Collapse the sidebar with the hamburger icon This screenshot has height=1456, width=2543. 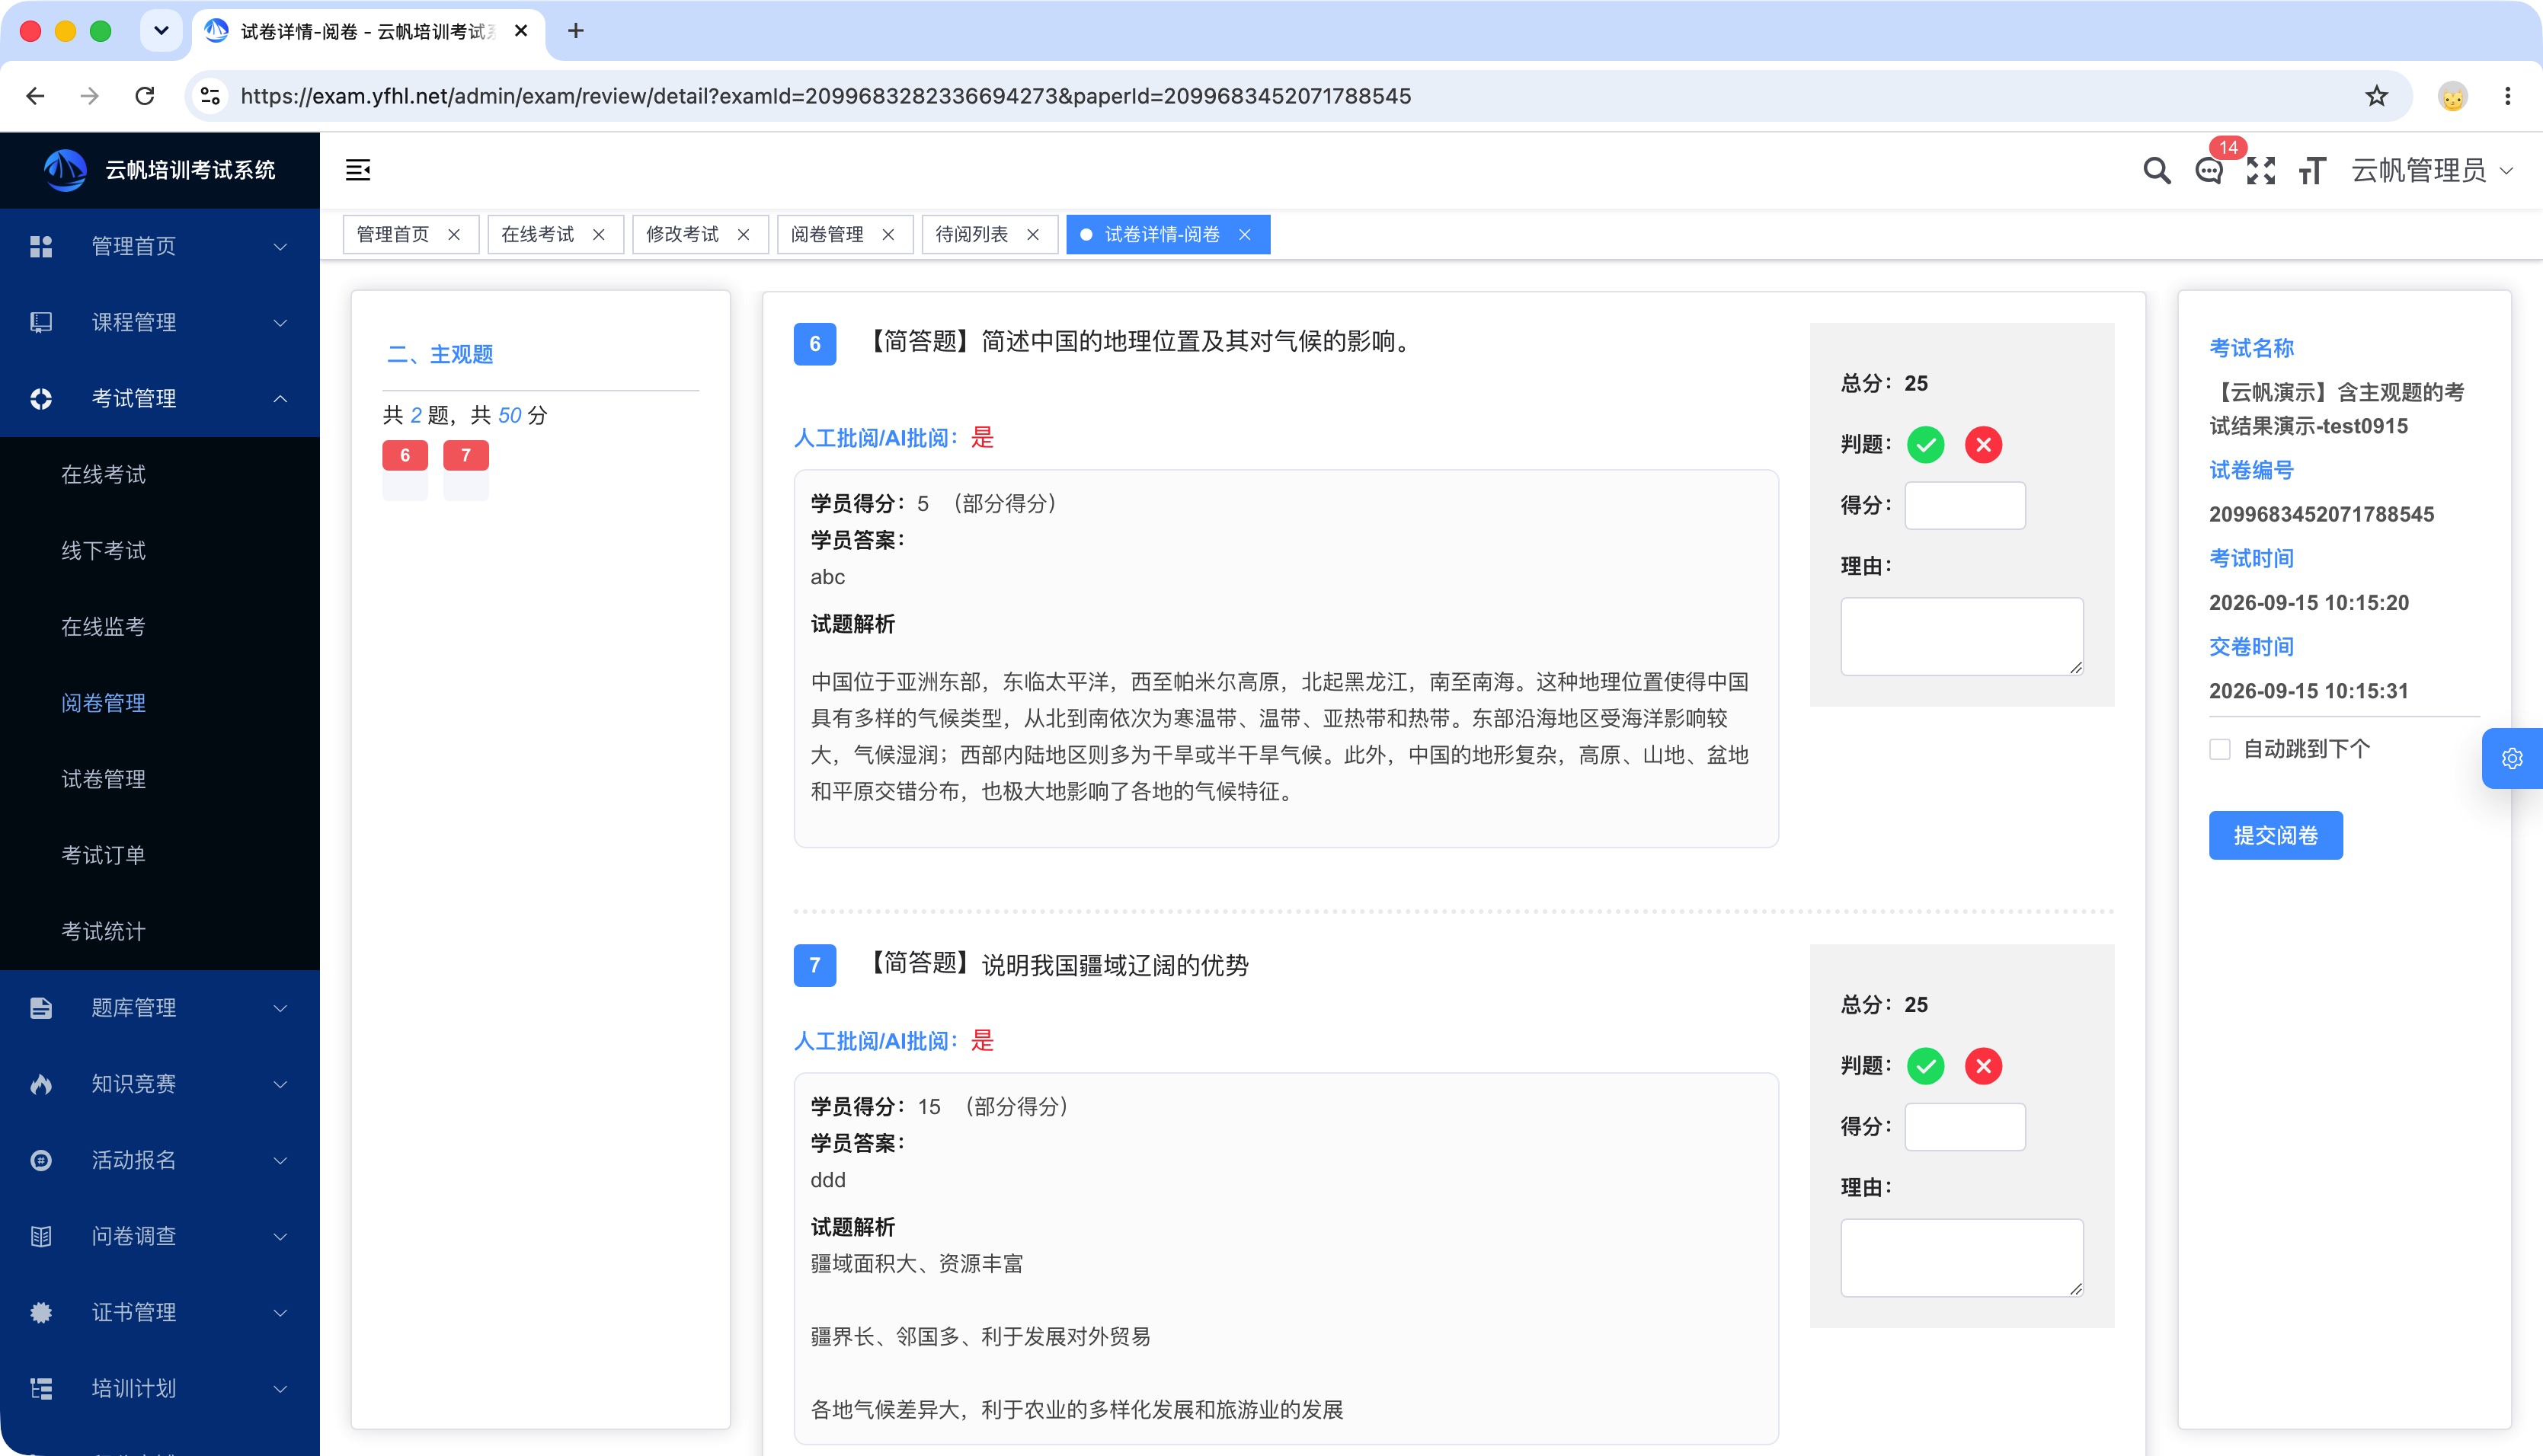coord(358,170)
